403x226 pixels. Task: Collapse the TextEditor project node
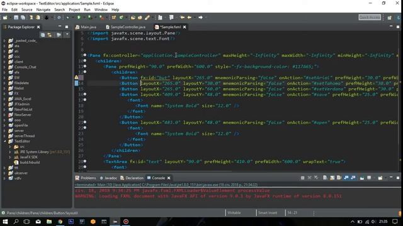(4, 141)
